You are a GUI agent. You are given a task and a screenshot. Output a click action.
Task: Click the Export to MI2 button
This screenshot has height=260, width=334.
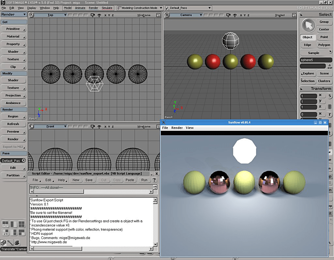13,147
